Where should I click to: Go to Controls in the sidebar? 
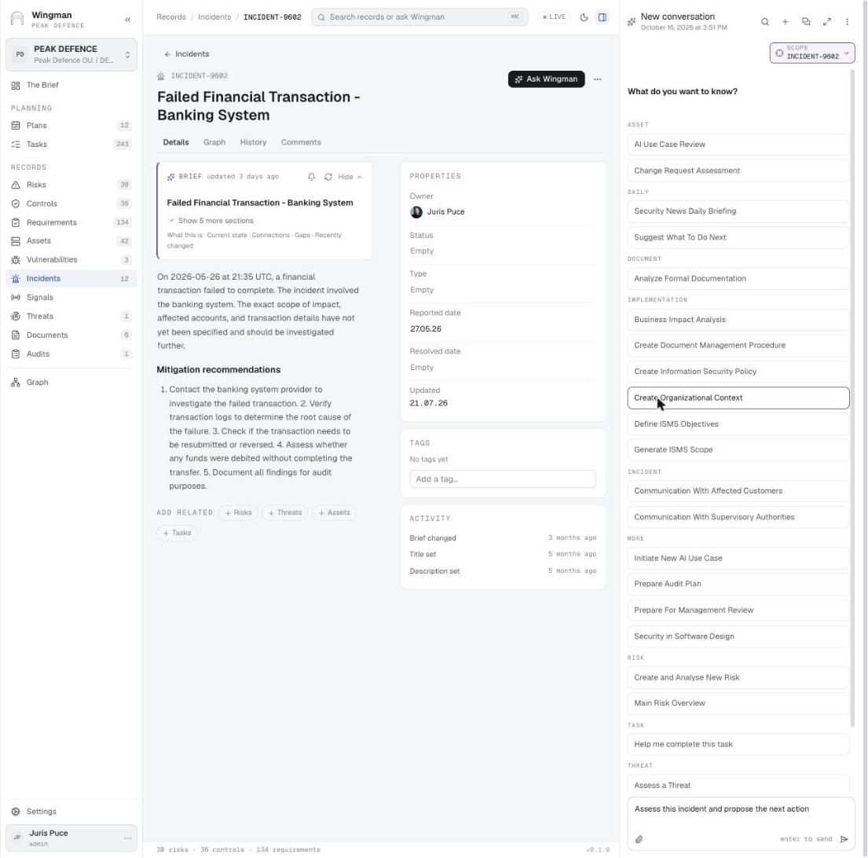coord(71,203)
